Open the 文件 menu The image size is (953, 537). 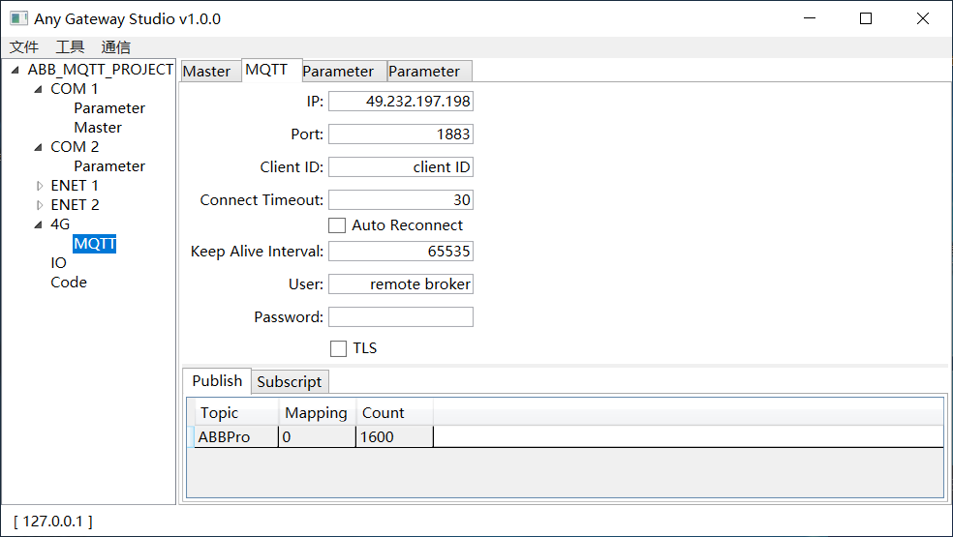[24, 47]
